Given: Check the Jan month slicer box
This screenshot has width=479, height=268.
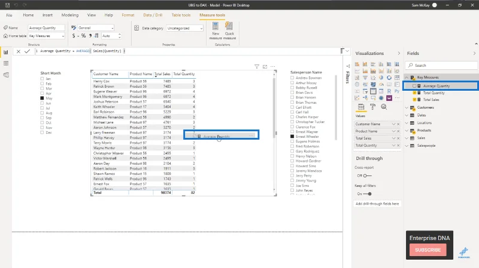Looking at the screenshot, I should (42, 79).
